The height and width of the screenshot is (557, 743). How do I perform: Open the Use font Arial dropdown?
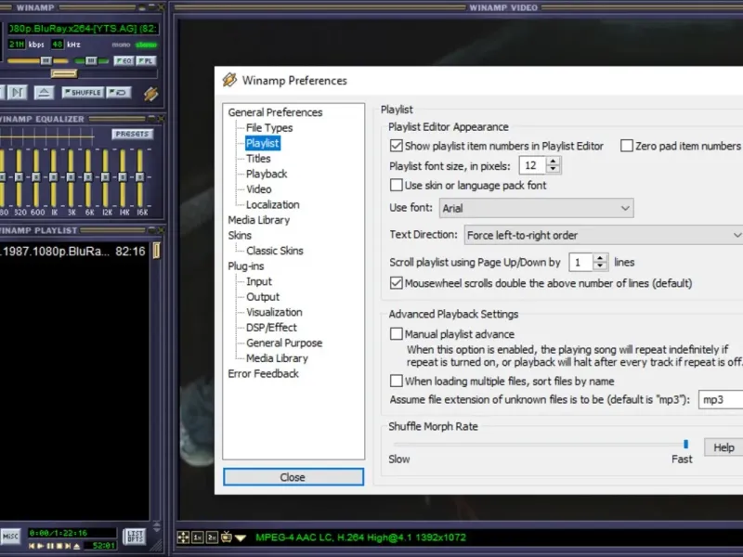(537, 208)
